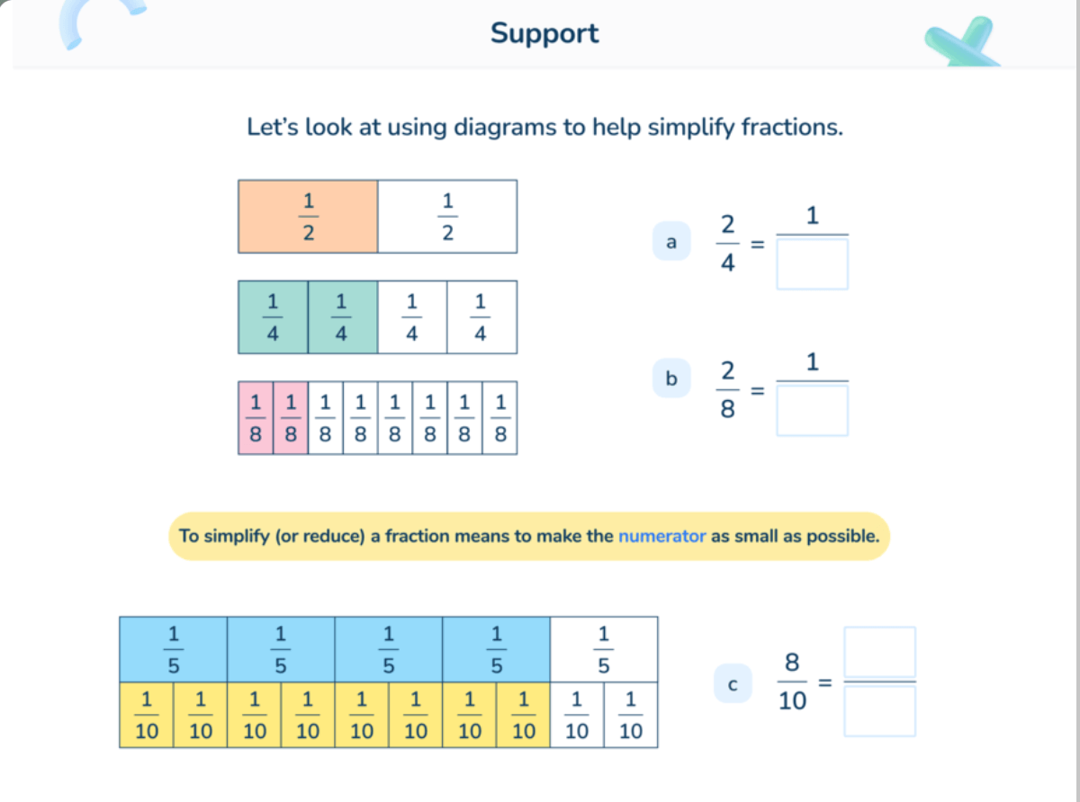Select the rightmost white 1/10 block
The image size is (1080, 802).
click(631, 715)
